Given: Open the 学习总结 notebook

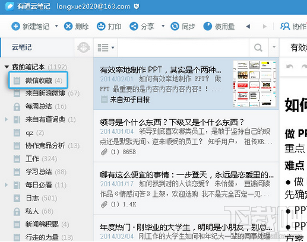Looking at the screenshot, I should [x=46, y=172].
